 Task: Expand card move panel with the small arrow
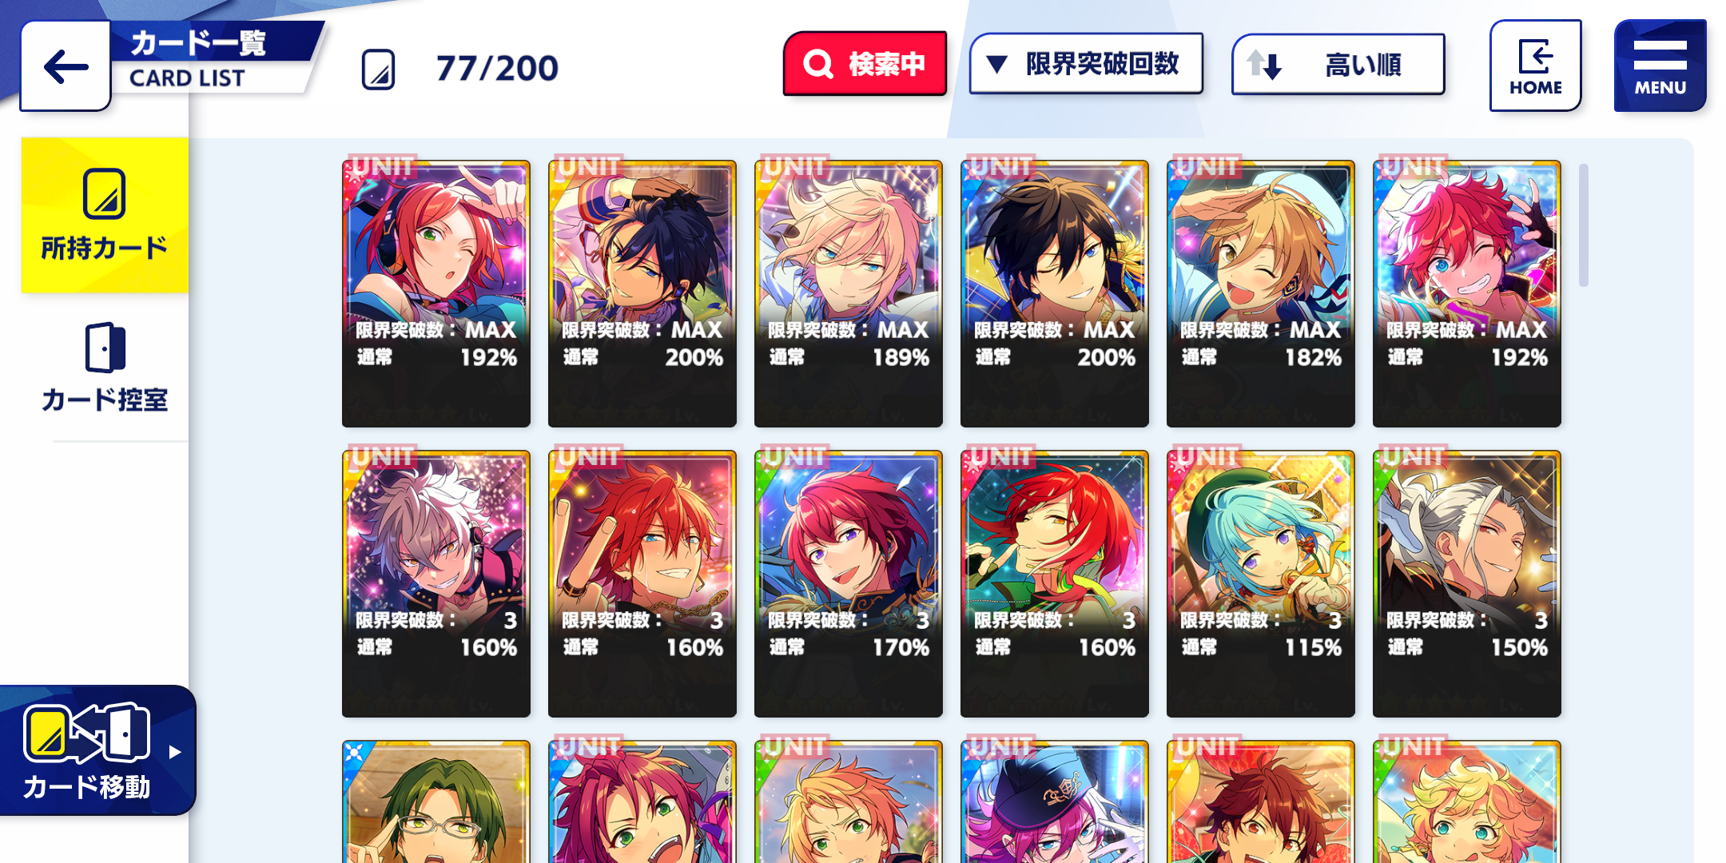pos(175,752)
